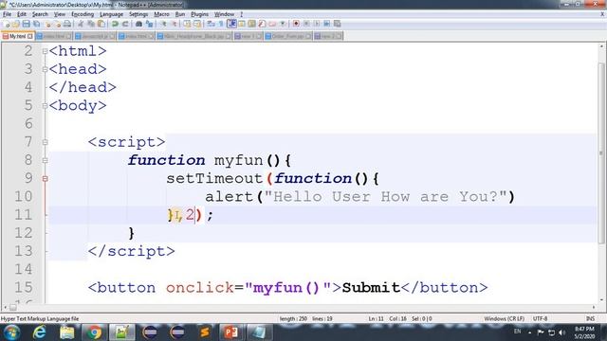This screenshot has width=607, height=341.
Task: Open User Defined Language dialog icon
Action: [242, 24]
